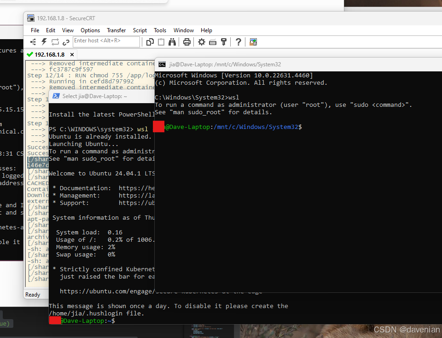This screenshot has width=442, height=338.
Task: Click the '@Dave-Laptop:~$' prompt in PowerShell
Action: point(87,321)
